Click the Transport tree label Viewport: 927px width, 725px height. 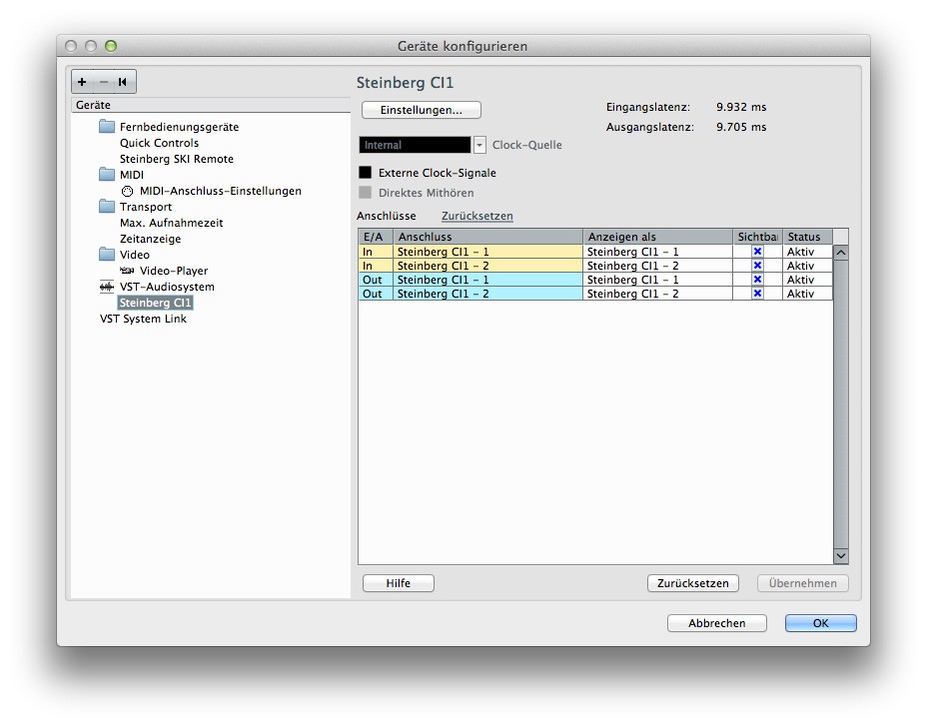click(146, 206)
